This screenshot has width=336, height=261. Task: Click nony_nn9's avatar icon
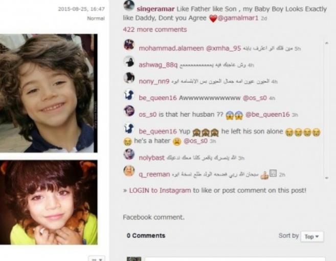click(129, 78)
